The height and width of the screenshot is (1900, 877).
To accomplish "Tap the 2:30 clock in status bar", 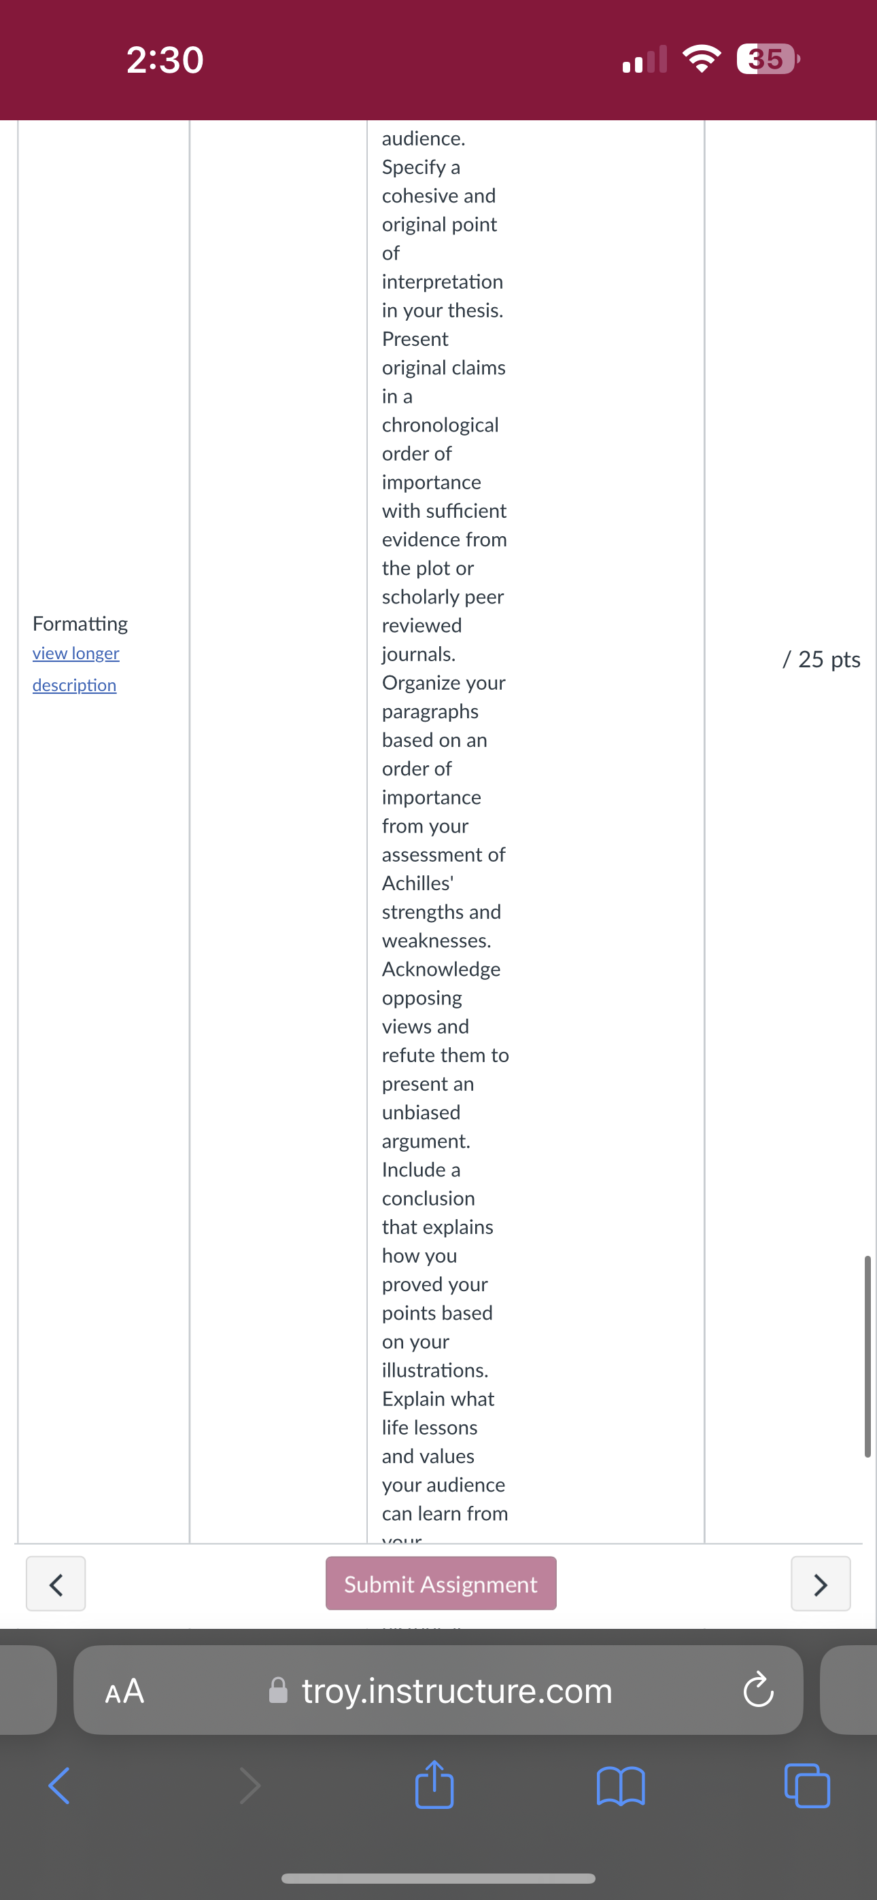I will [165, 60].
